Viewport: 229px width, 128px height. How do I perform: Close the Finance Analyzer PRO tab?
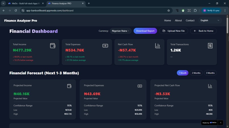(x=83, y=3)
